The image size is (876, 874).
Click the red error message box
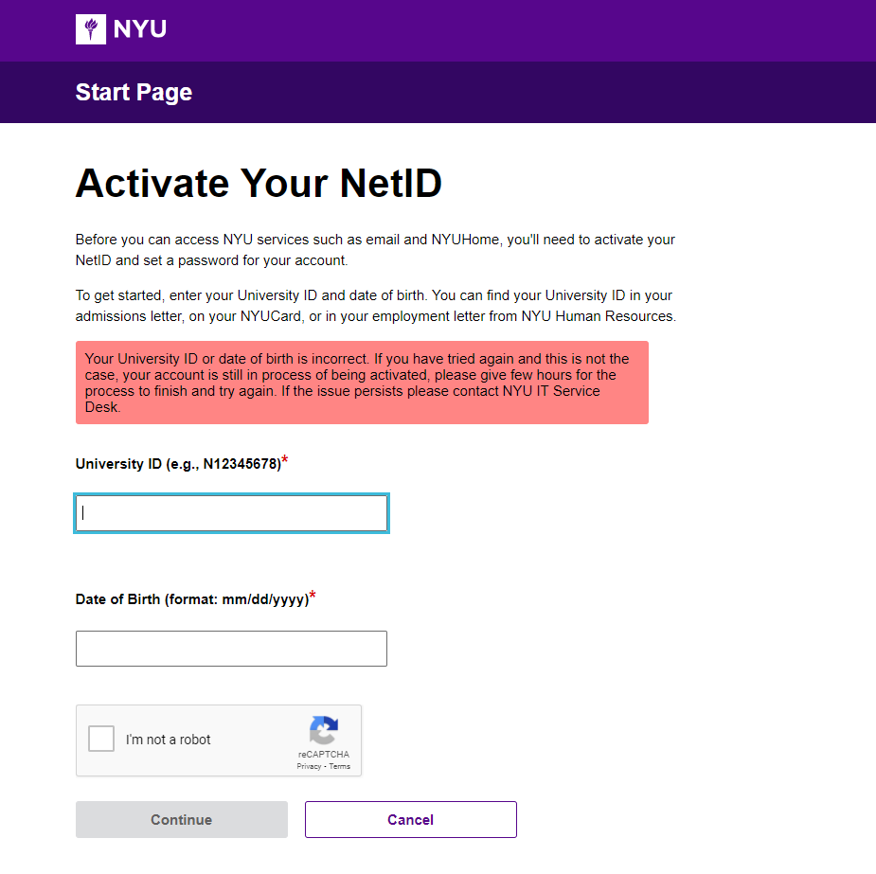(x=362, y=383)
